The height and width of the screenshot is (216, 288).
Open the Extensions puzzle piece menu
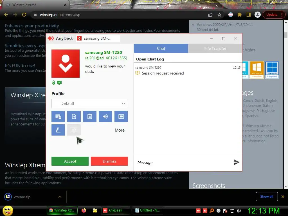240,15
